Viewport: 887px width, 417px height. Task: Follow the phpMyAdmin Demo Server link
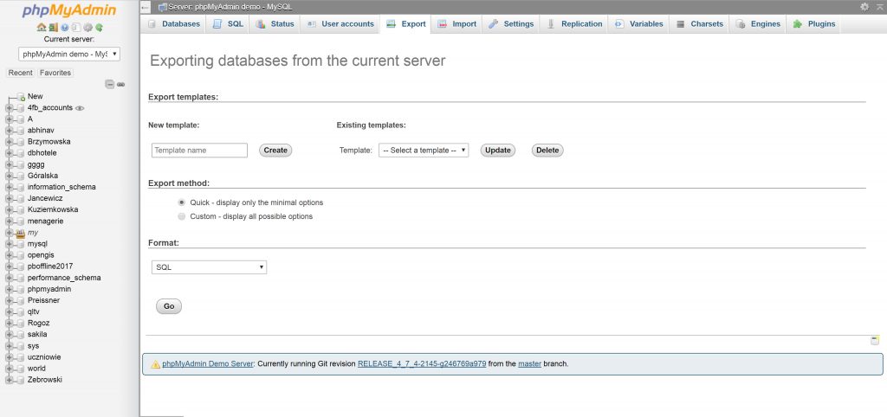pyautogui.click(x=208, y=364)
